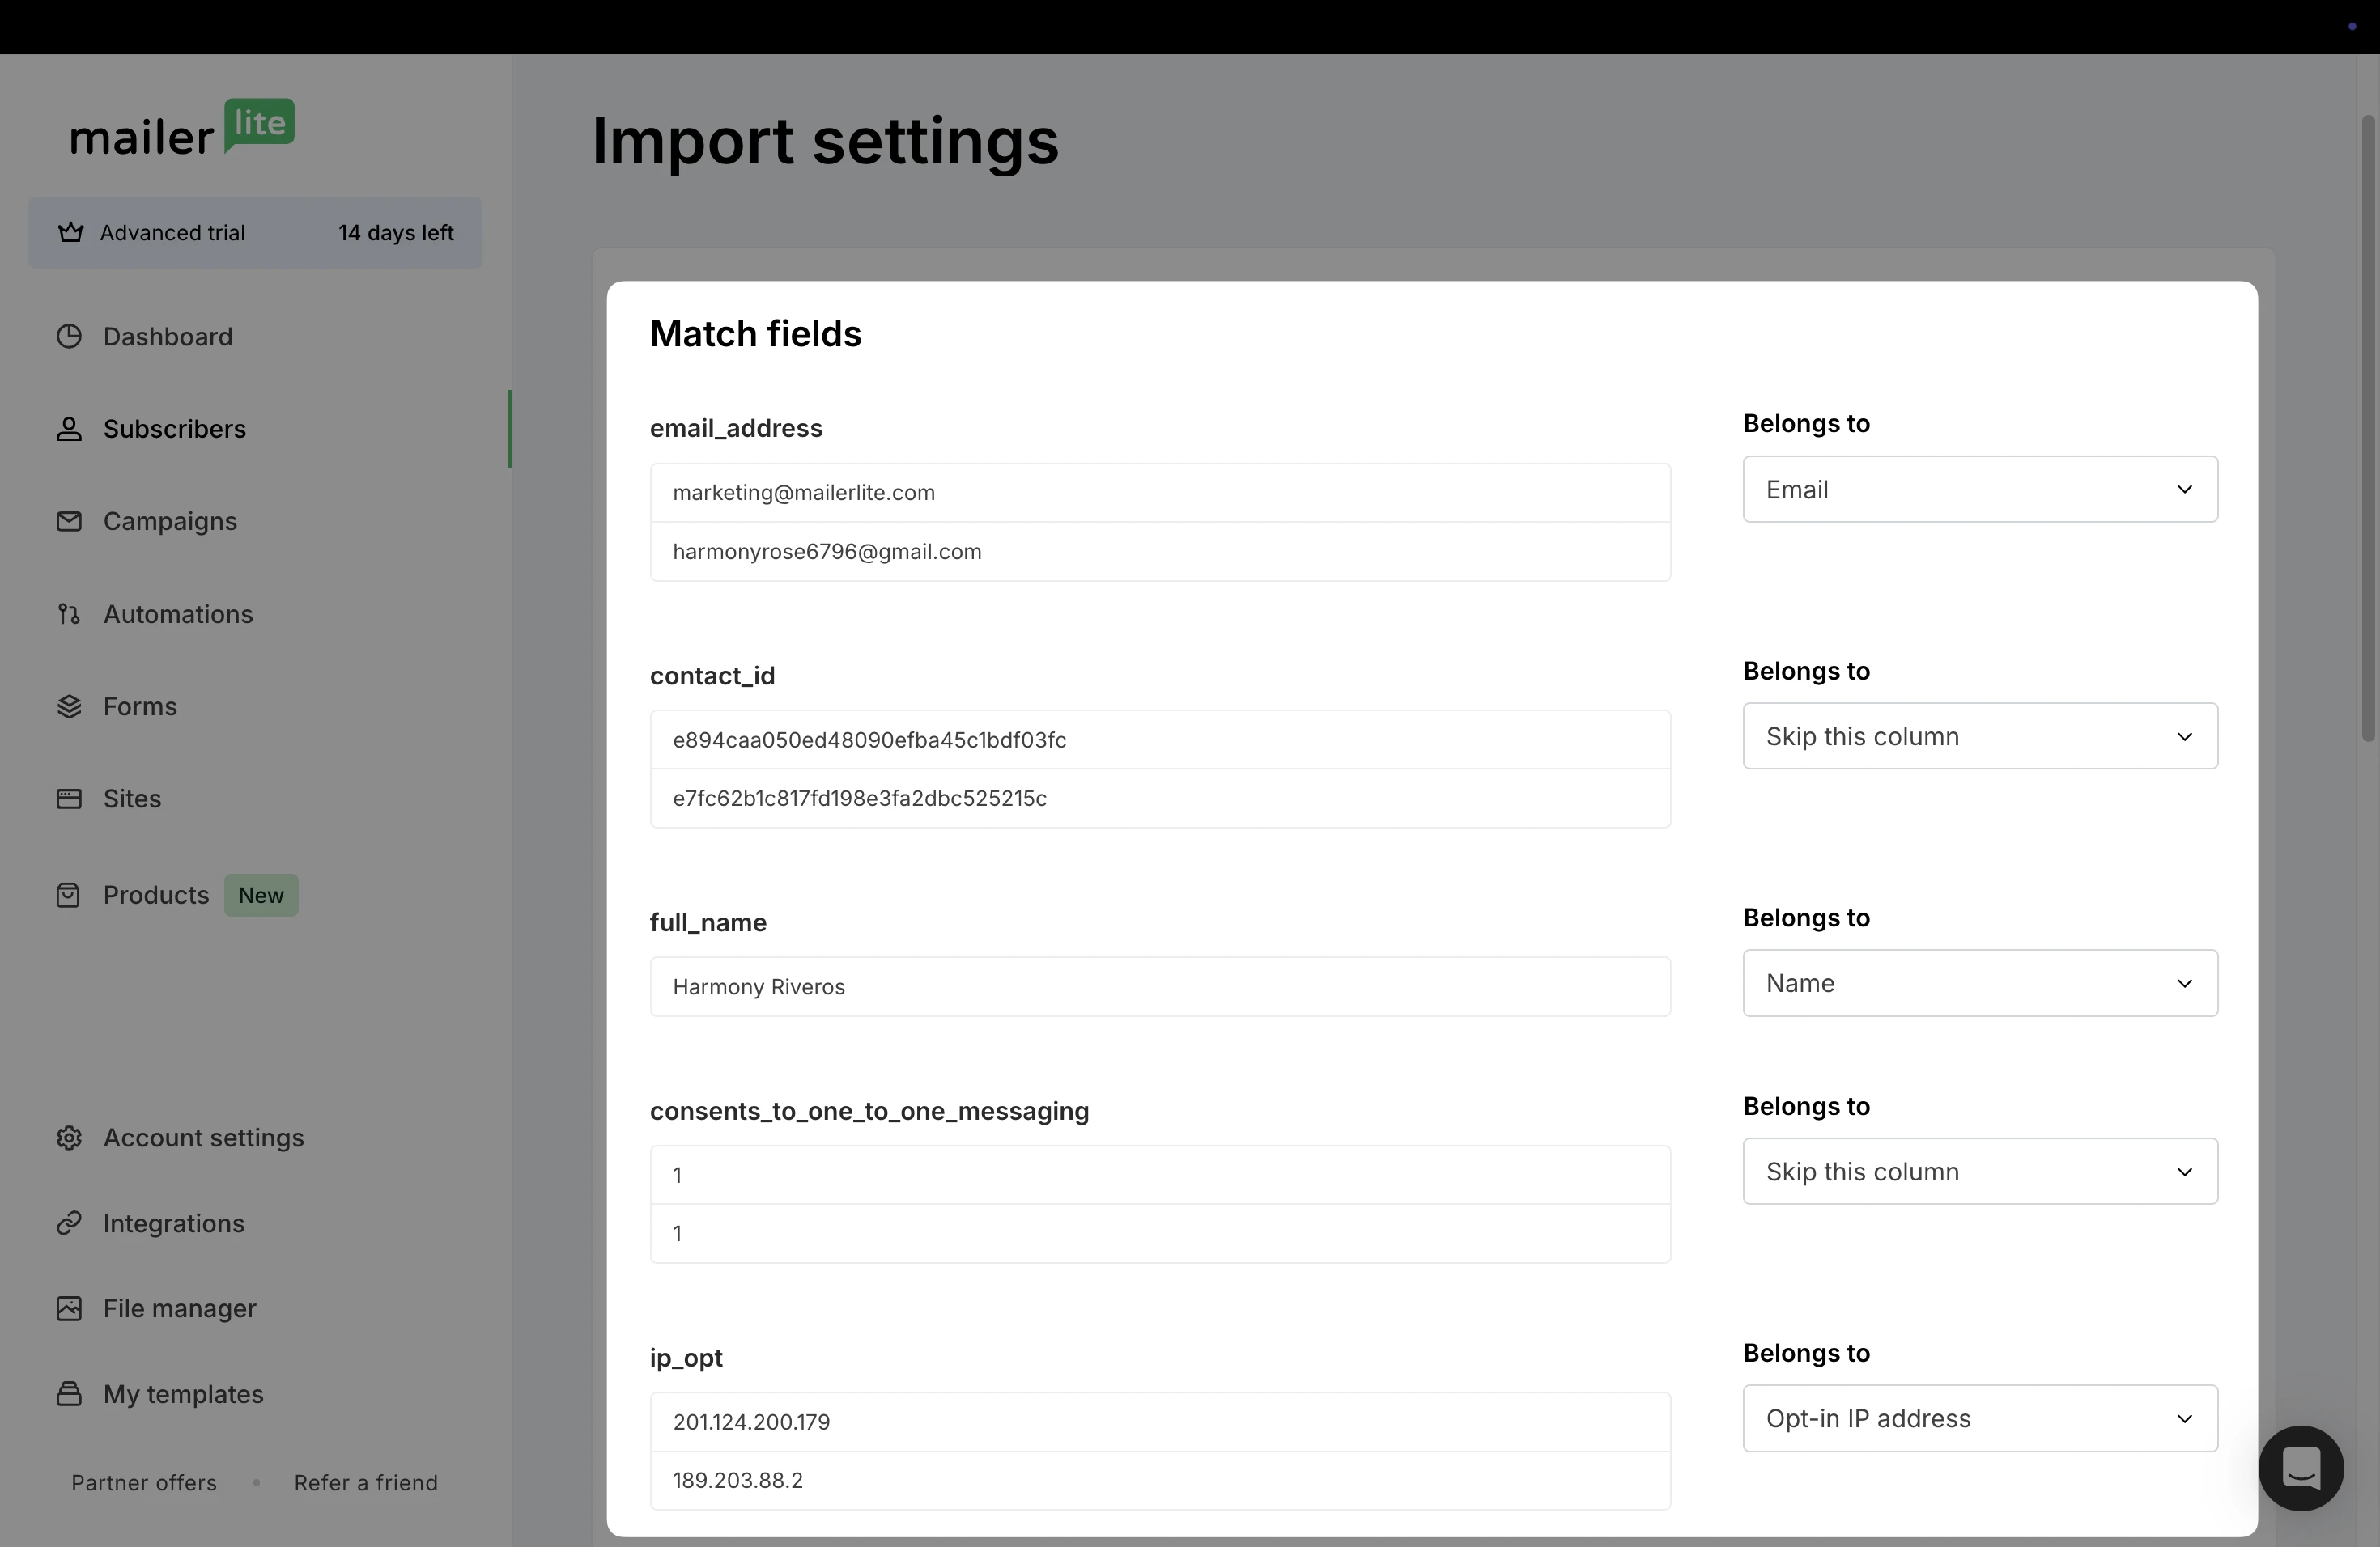Click the Products shopping bag icon
The height and width of the screenshot is (1547, 2380).
[68, 896]
